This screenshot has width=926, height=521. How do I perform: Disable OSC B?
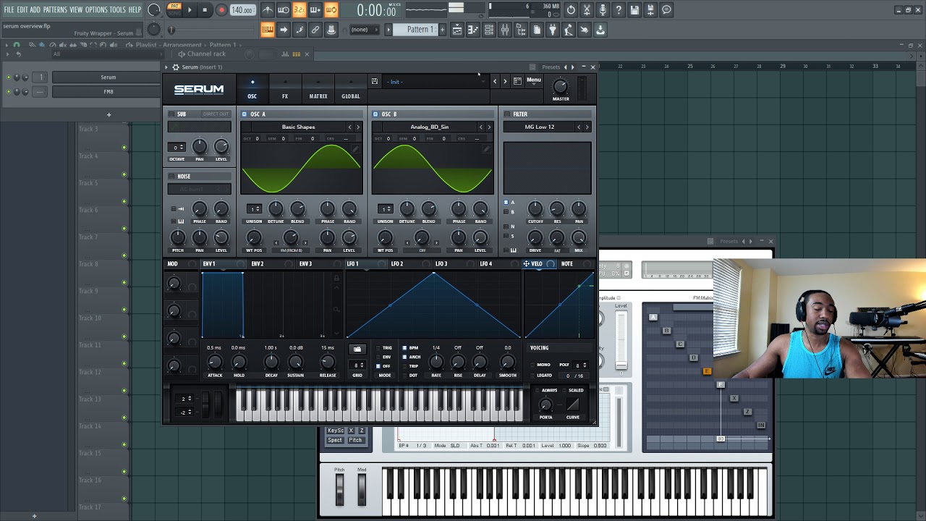click(x=375, y=114)
